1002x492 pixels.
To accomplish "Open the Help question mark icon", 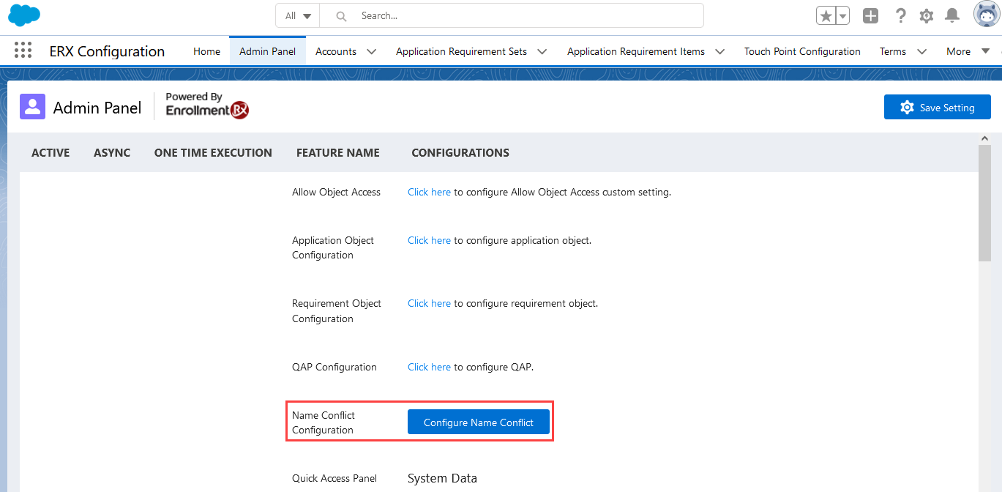I will click(x=901, y=16).
